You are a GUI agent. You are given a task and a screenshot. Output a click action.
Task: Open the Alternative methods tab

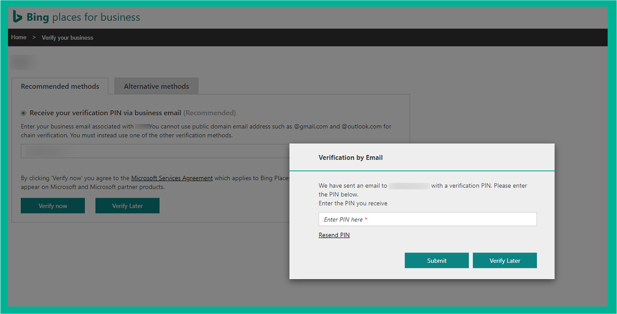156,86
